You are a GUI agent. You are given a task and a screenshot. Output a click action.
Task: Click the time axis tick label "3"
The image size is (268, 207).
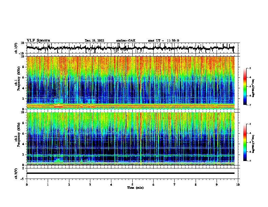tap(90, 185)
